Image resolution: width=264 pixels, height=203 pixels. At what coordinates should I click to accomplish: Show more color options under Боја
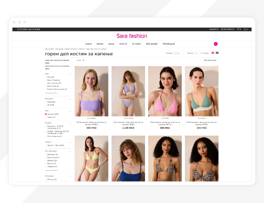click(52, 93)
